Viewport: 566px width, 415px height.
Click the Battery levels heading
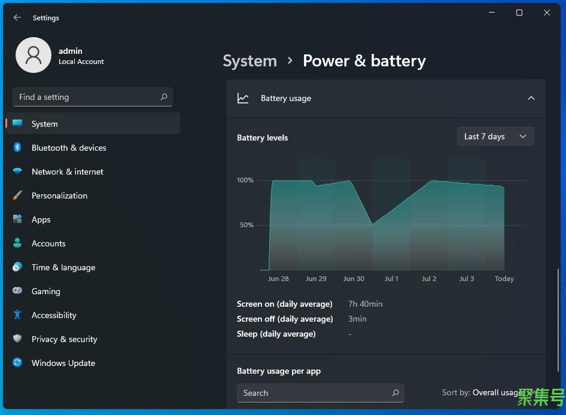(263, 138)
